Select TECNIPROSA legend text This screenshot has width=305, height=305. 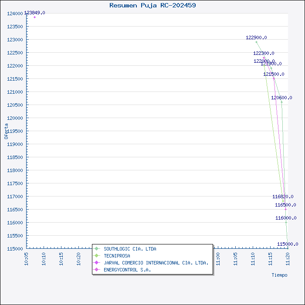[117, 256]
